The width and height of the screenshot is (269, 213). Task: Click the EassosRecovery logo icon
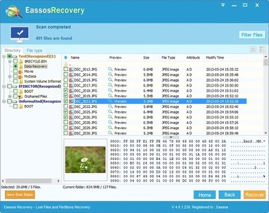click(14, 12)
